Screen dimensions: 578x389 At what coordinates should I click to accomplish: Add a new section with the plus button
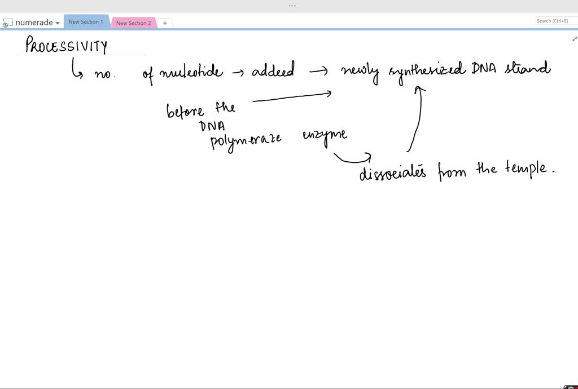click(x=165, y=23)
